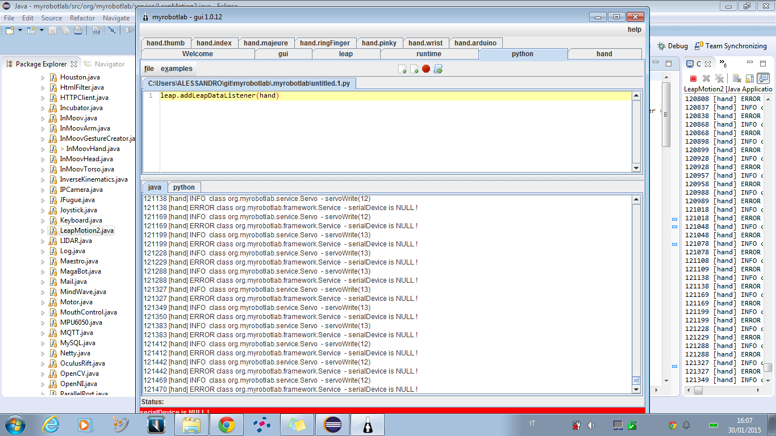The height and width of the screenshot is (436, 776).
Task: Click the binary 010 icon in Eclipse toolbar
Action: (x=96, y=30)
